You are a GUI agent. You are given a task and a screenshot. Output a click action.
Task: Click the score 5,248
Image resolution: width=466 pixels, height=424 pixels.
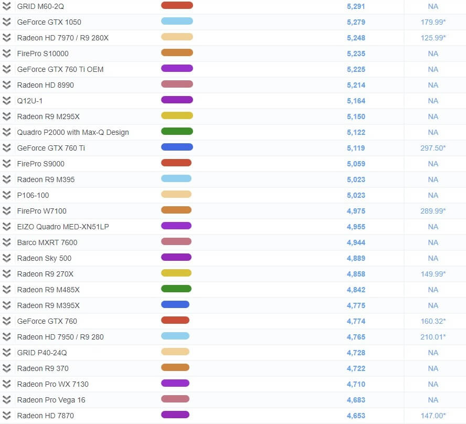[356, 38]
